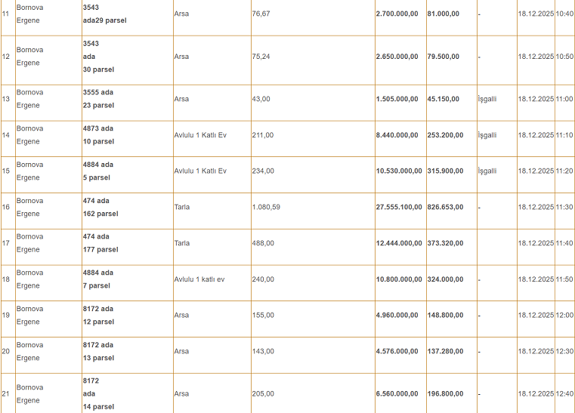Select İşgalli status in row 13
This screenshot has height=413, width=575.
point(487,99)
